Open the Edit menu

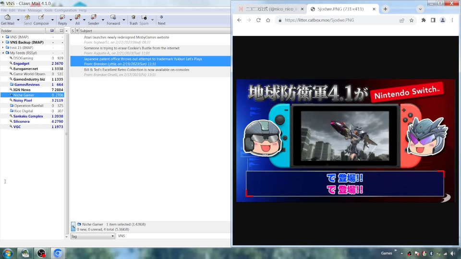(x=12, y=10)
